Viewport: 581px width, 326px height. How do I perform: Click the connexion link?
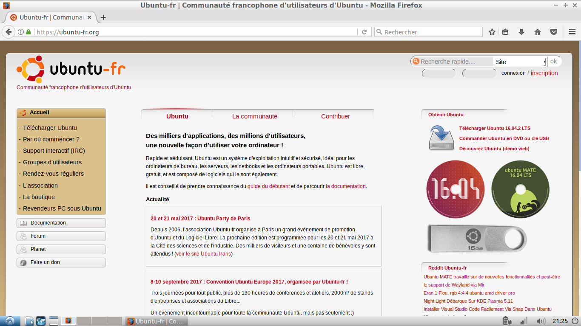513,73
